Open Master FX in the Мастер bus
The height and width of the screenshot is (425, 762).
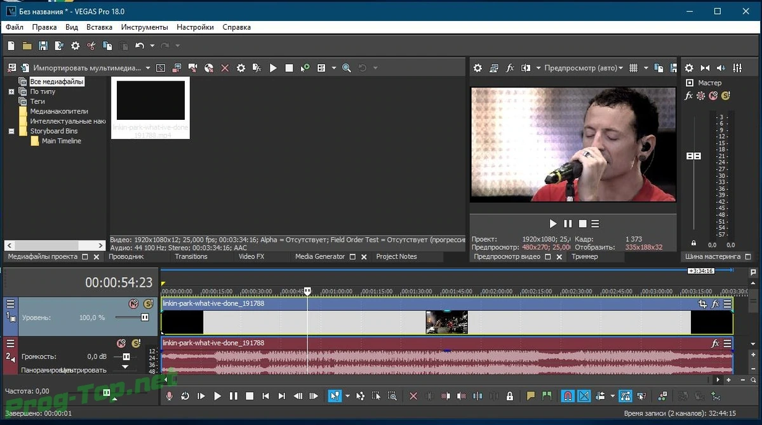688,96
